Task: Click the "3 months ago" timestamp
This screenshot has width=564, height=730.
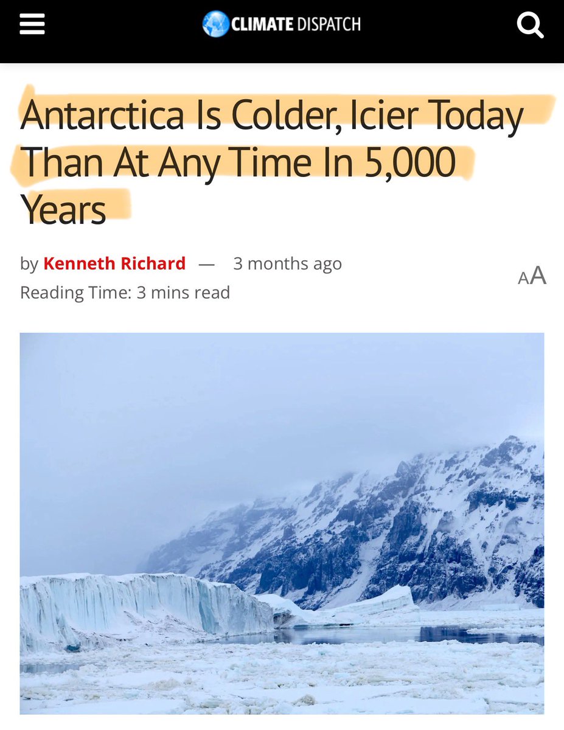Action: tap(287, 263)
